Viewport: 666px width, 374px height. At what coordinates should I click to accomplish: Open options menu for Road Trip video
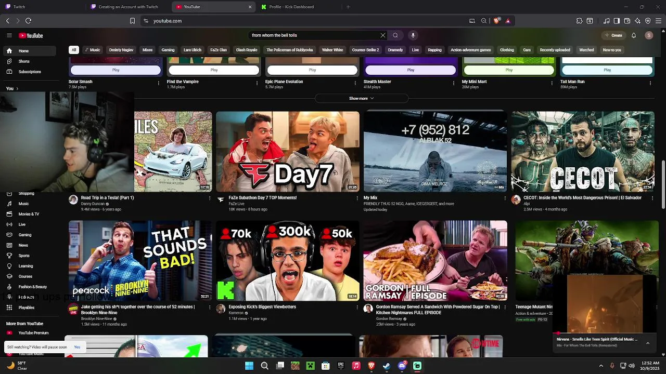click(x=210, y=198)
